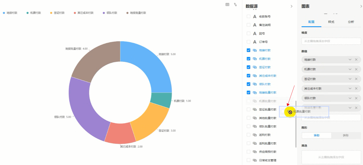Screen dimensions: 363x165
Task: Toggle 领队付款 legend color marker
Action: coord(104,13)
